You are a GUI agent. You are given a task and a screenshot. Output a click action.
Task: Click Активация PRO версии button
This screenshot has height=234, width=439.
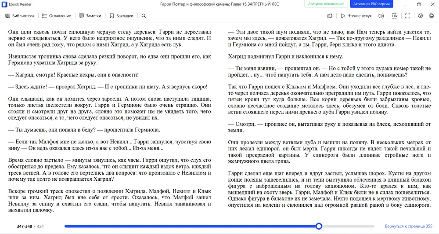(371, 4)
